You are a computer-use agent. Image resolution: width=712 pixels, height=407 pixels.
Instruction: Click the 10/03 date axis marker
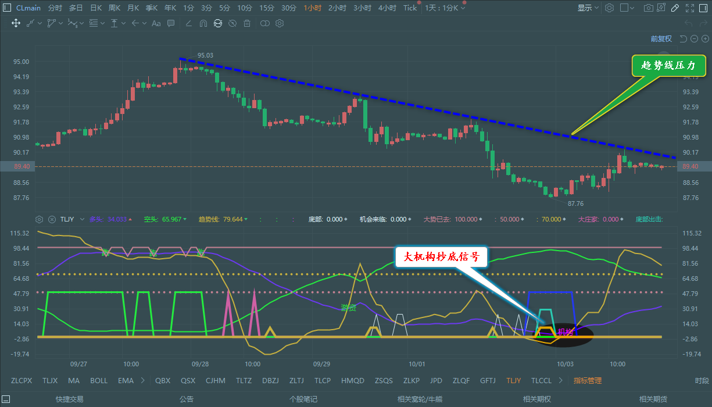pyautogui.click(x=566, y=364)
